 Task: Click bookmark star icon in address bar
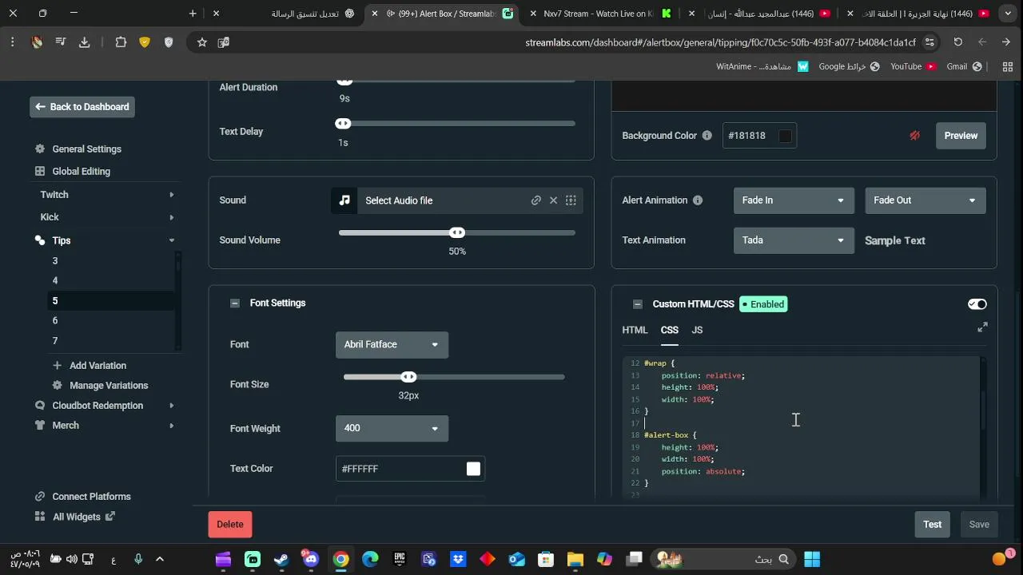pos(202,42)
